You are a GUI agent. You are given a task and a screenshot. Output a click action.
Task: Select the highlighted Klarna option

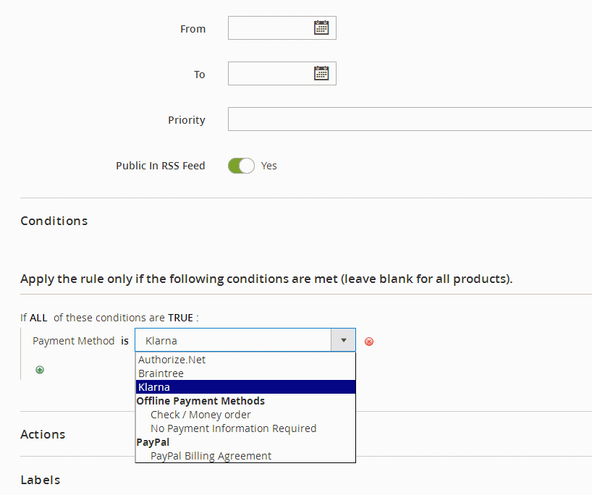(154, 387)
